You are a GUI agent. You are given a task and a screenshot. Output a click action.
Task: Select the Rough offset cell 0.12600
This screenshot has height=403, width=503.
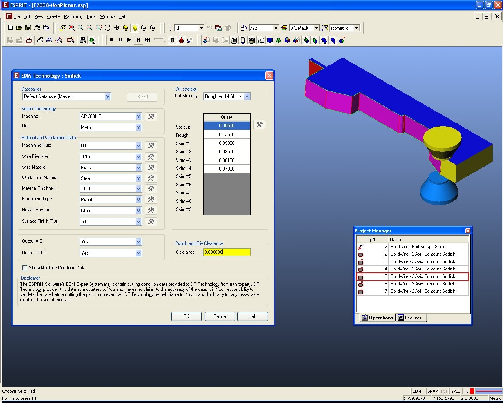(x=227, y=134)
